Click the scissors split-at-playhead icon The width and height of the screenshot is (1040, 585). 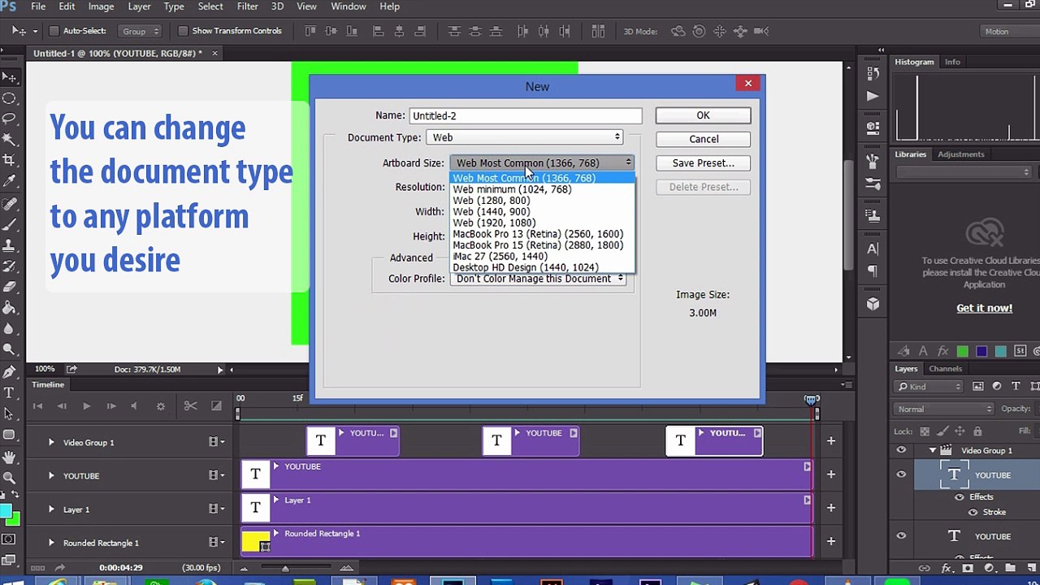coord(190,405)
